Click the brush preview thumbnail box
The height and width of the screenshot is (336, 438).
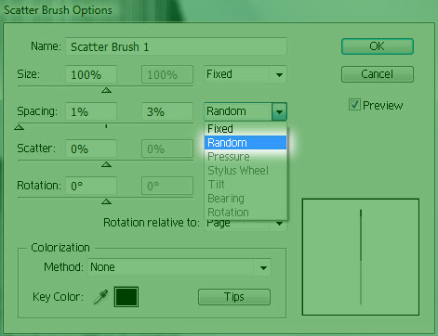point(361,257)
